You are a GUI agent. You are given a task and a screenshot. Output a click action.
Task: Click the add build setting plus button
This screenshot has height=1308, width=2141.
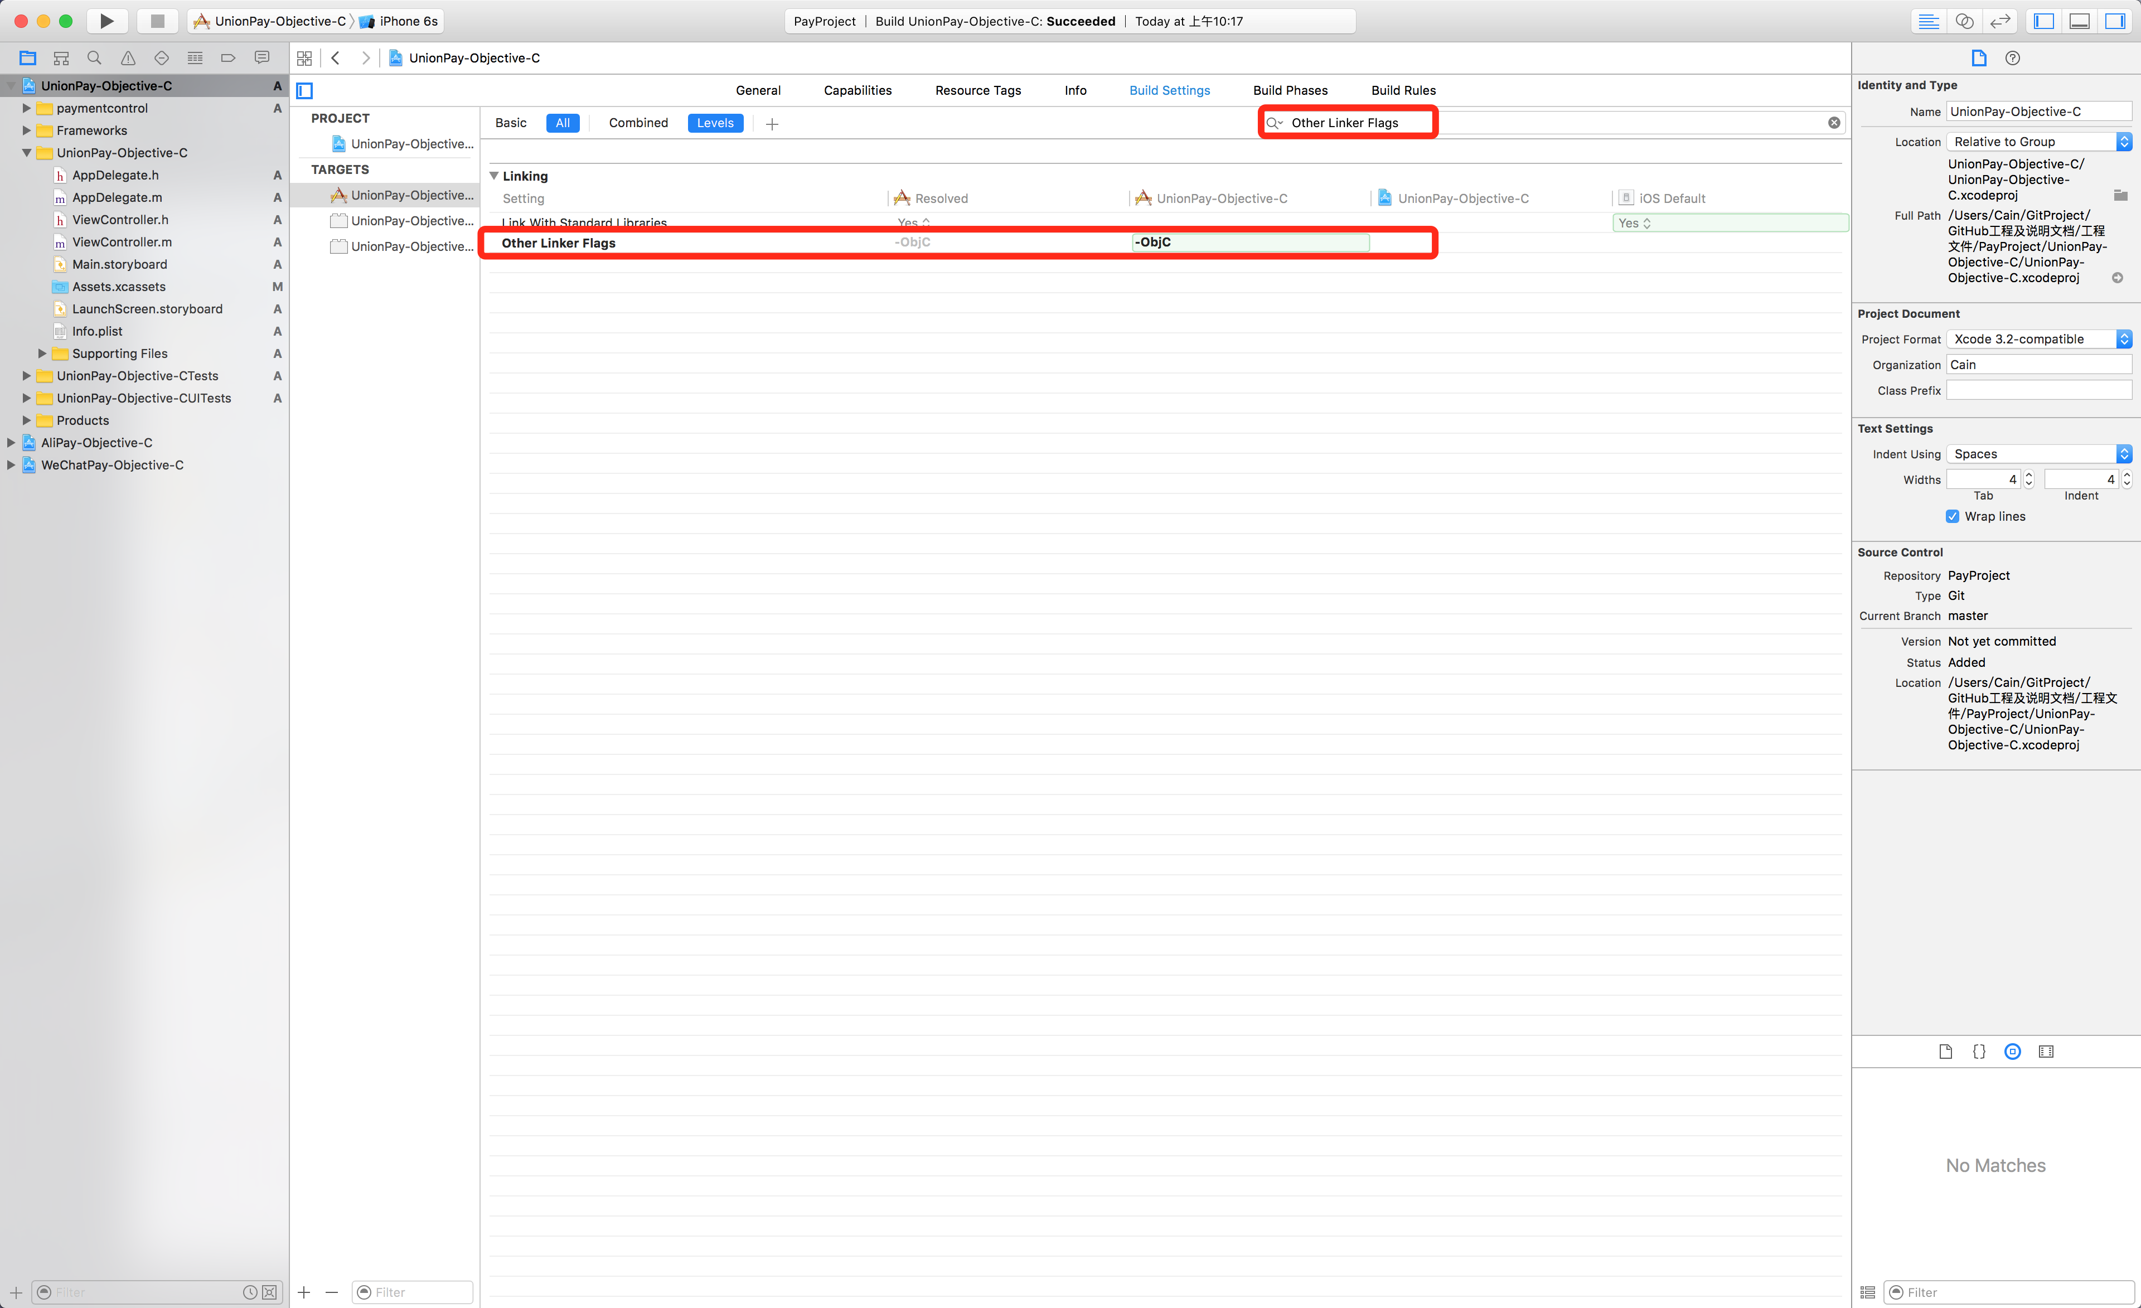point(772,123)
